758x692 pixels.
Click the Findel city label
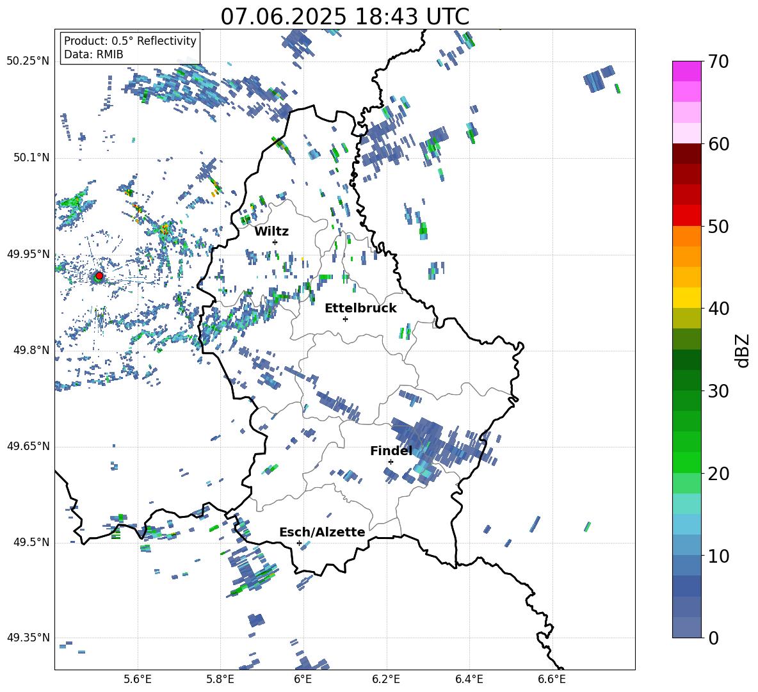391,451
